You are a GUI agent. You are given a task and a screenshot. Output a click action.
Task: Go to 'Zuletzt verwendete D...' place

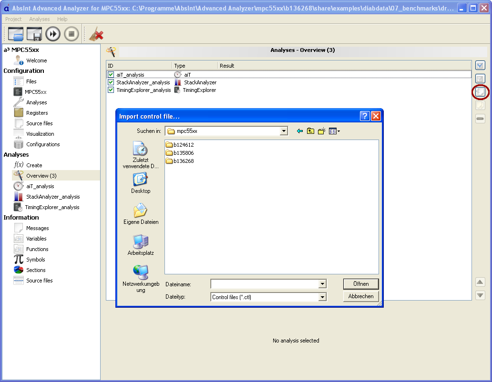pyautogui.click(x=141, y=155)
